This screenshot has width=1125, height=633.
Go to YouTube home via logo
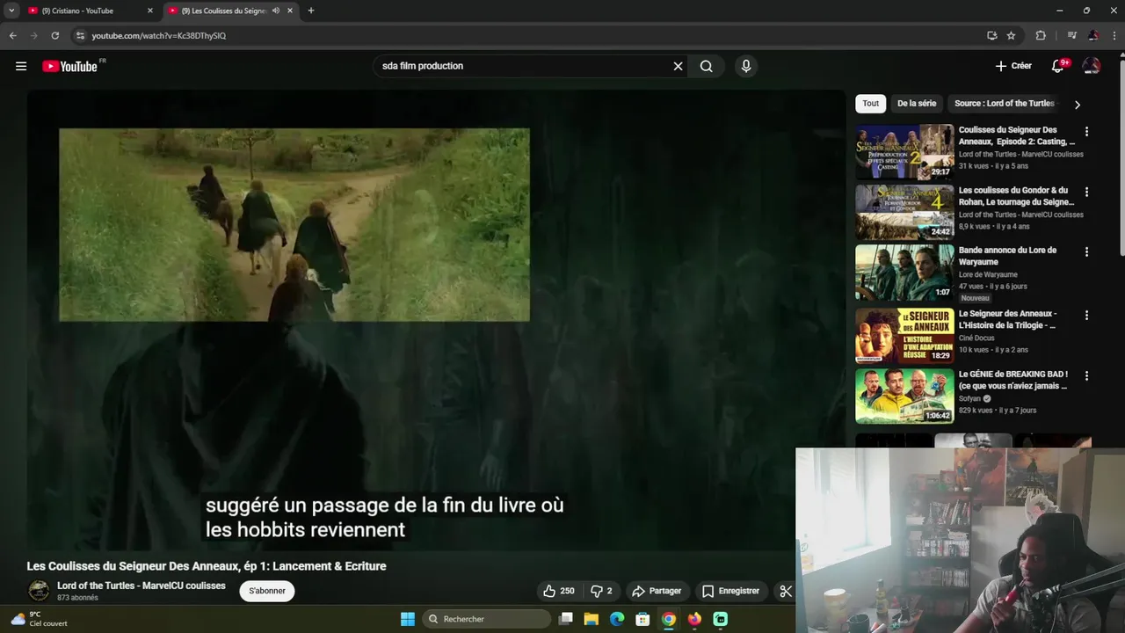click(x=69, y=66)
